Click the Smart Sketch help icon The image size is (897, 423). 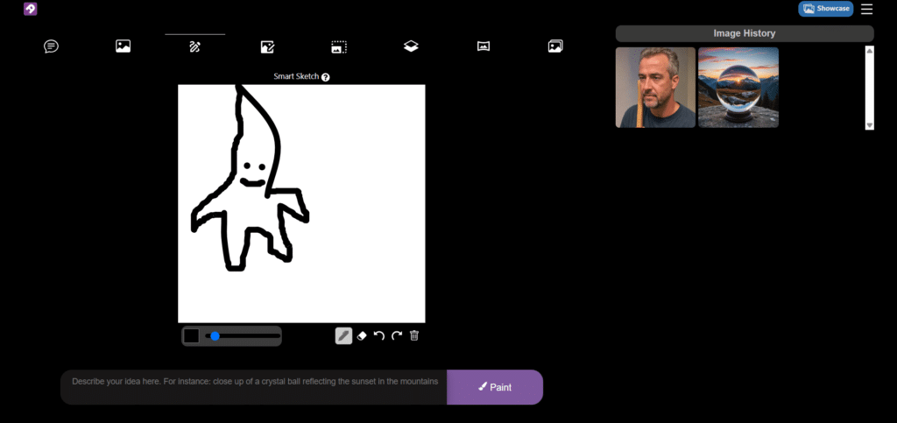[x=326, y=77]
